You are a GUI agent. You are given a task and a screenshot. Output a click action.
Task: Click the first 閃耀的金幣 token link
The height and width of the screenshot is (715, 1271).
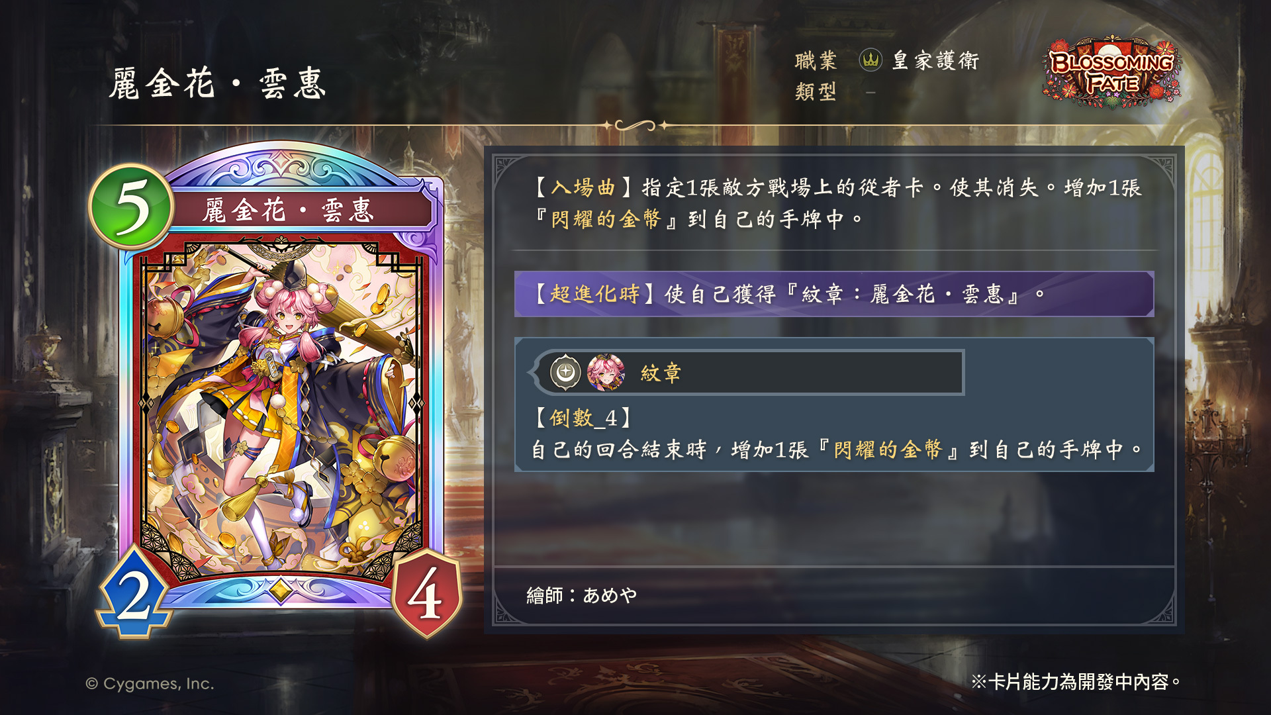(x=606, y=219)
